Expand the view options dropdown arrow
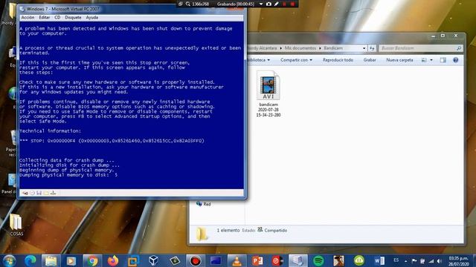The image size is (476, 267). (431, 60)
